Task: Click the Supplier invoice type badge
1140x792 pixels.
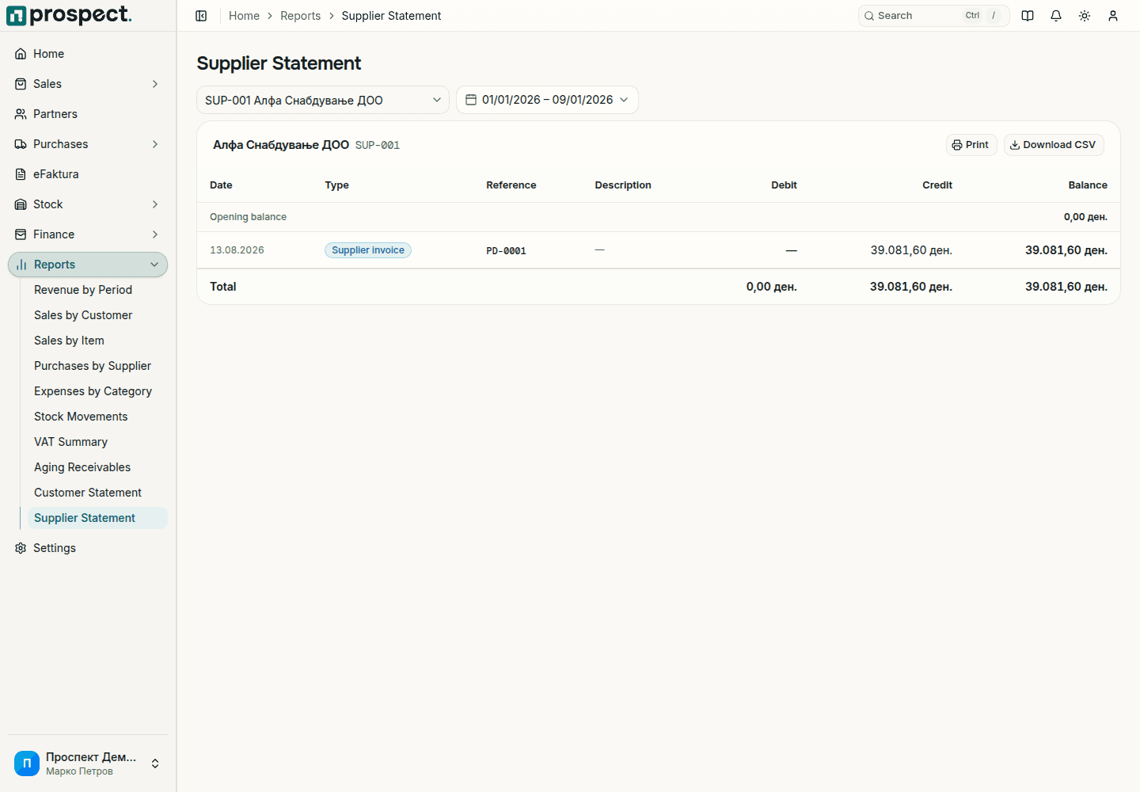Action: (x=368, y=250)
